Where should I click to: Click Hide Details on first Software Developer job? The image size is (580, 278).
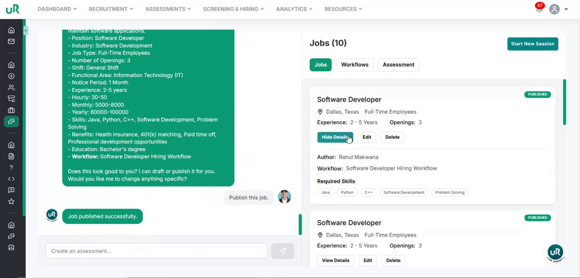pos(335,137)
